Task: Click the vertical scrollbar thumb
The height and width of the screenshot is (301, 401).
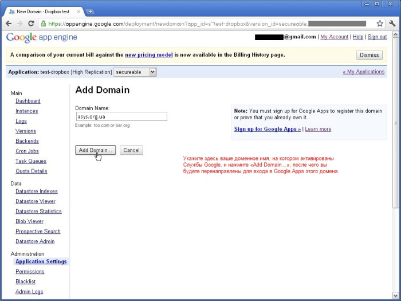Action: pyautogui.click(x=395, y=123)
